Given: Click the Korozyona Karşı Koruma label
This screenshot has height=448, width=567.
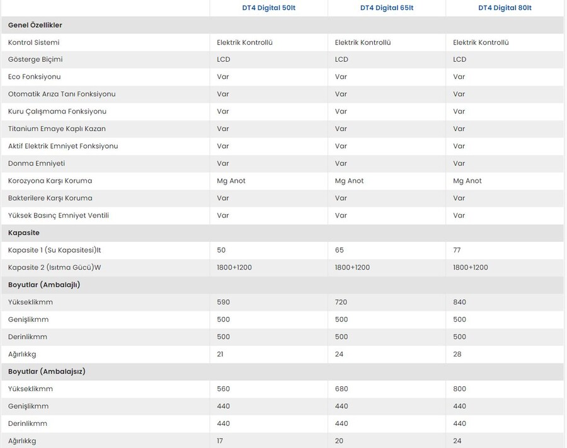Looking at the screenshot, I should [x=50, y=181].
